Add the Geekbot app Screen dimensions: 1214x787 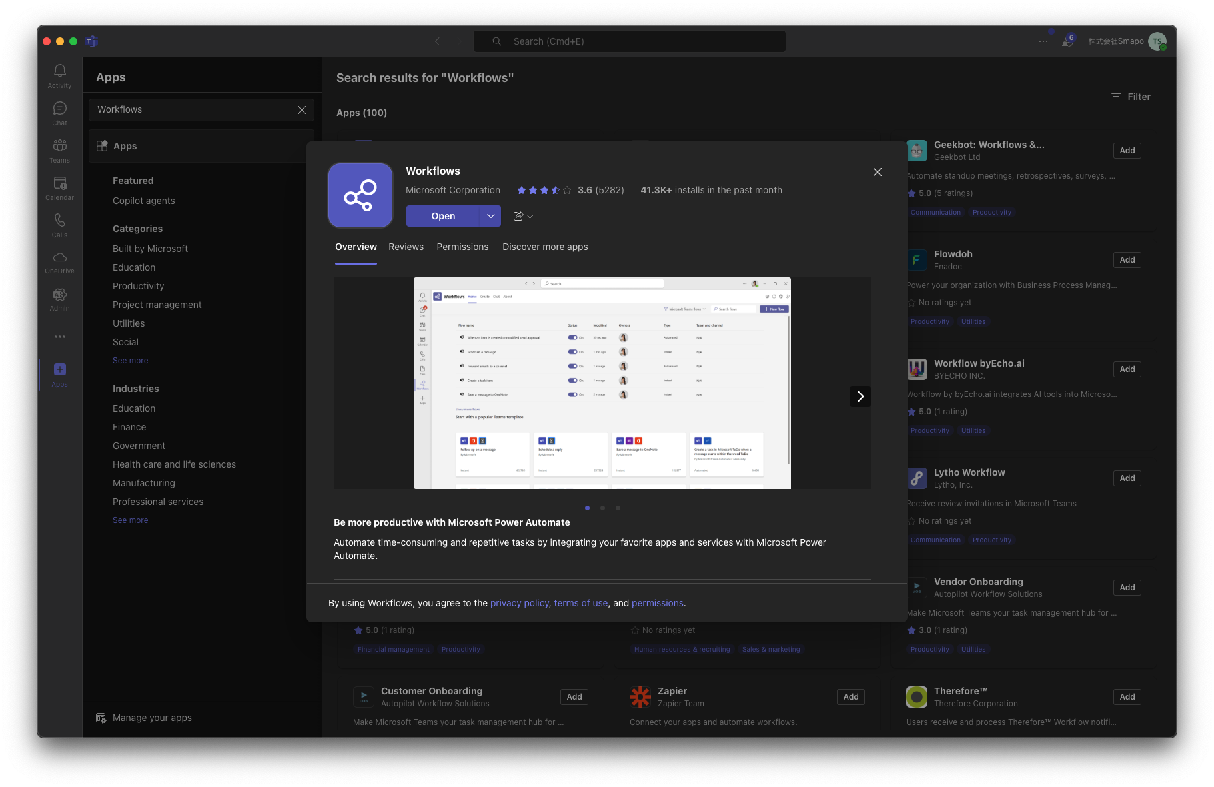click(x=1127, y=151)
